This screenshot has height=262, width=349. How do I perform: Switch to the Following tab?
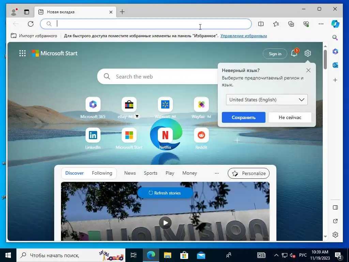(102, 173)
